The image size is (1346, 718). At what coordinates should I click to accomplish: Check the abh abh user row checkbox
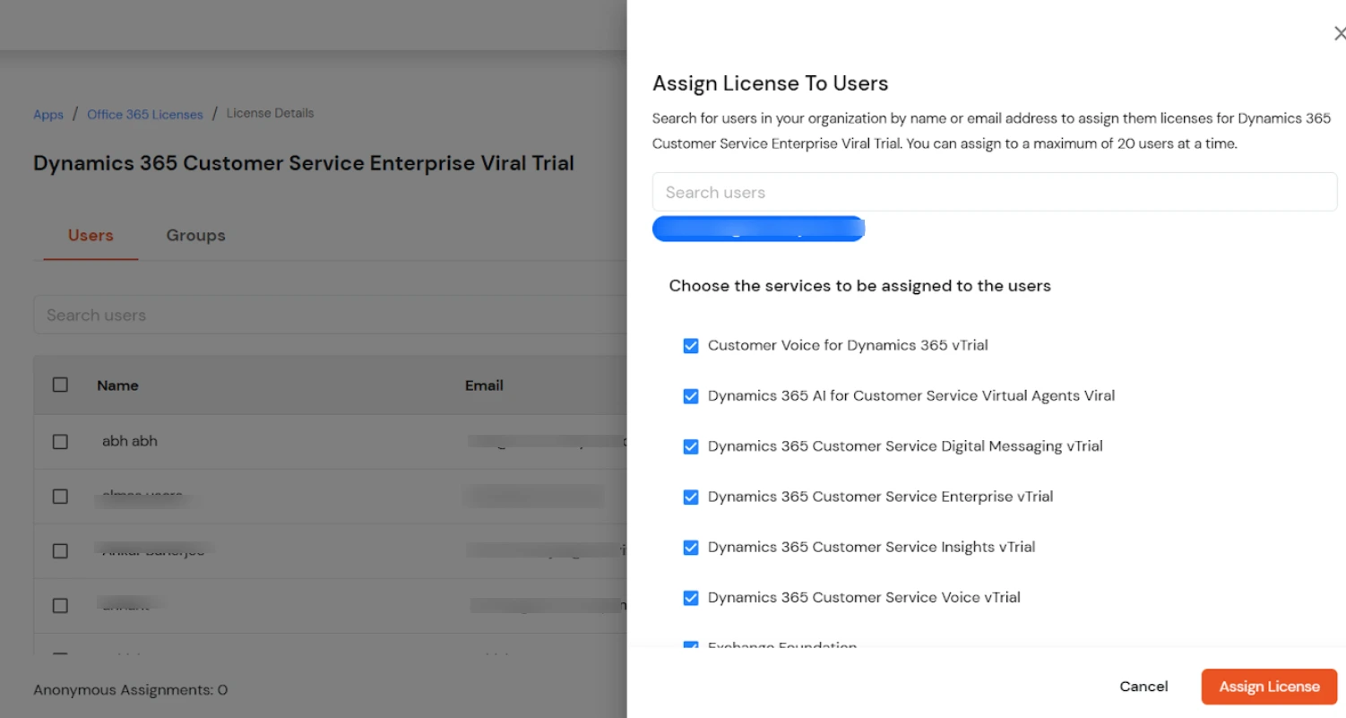[x=60, y=441]
